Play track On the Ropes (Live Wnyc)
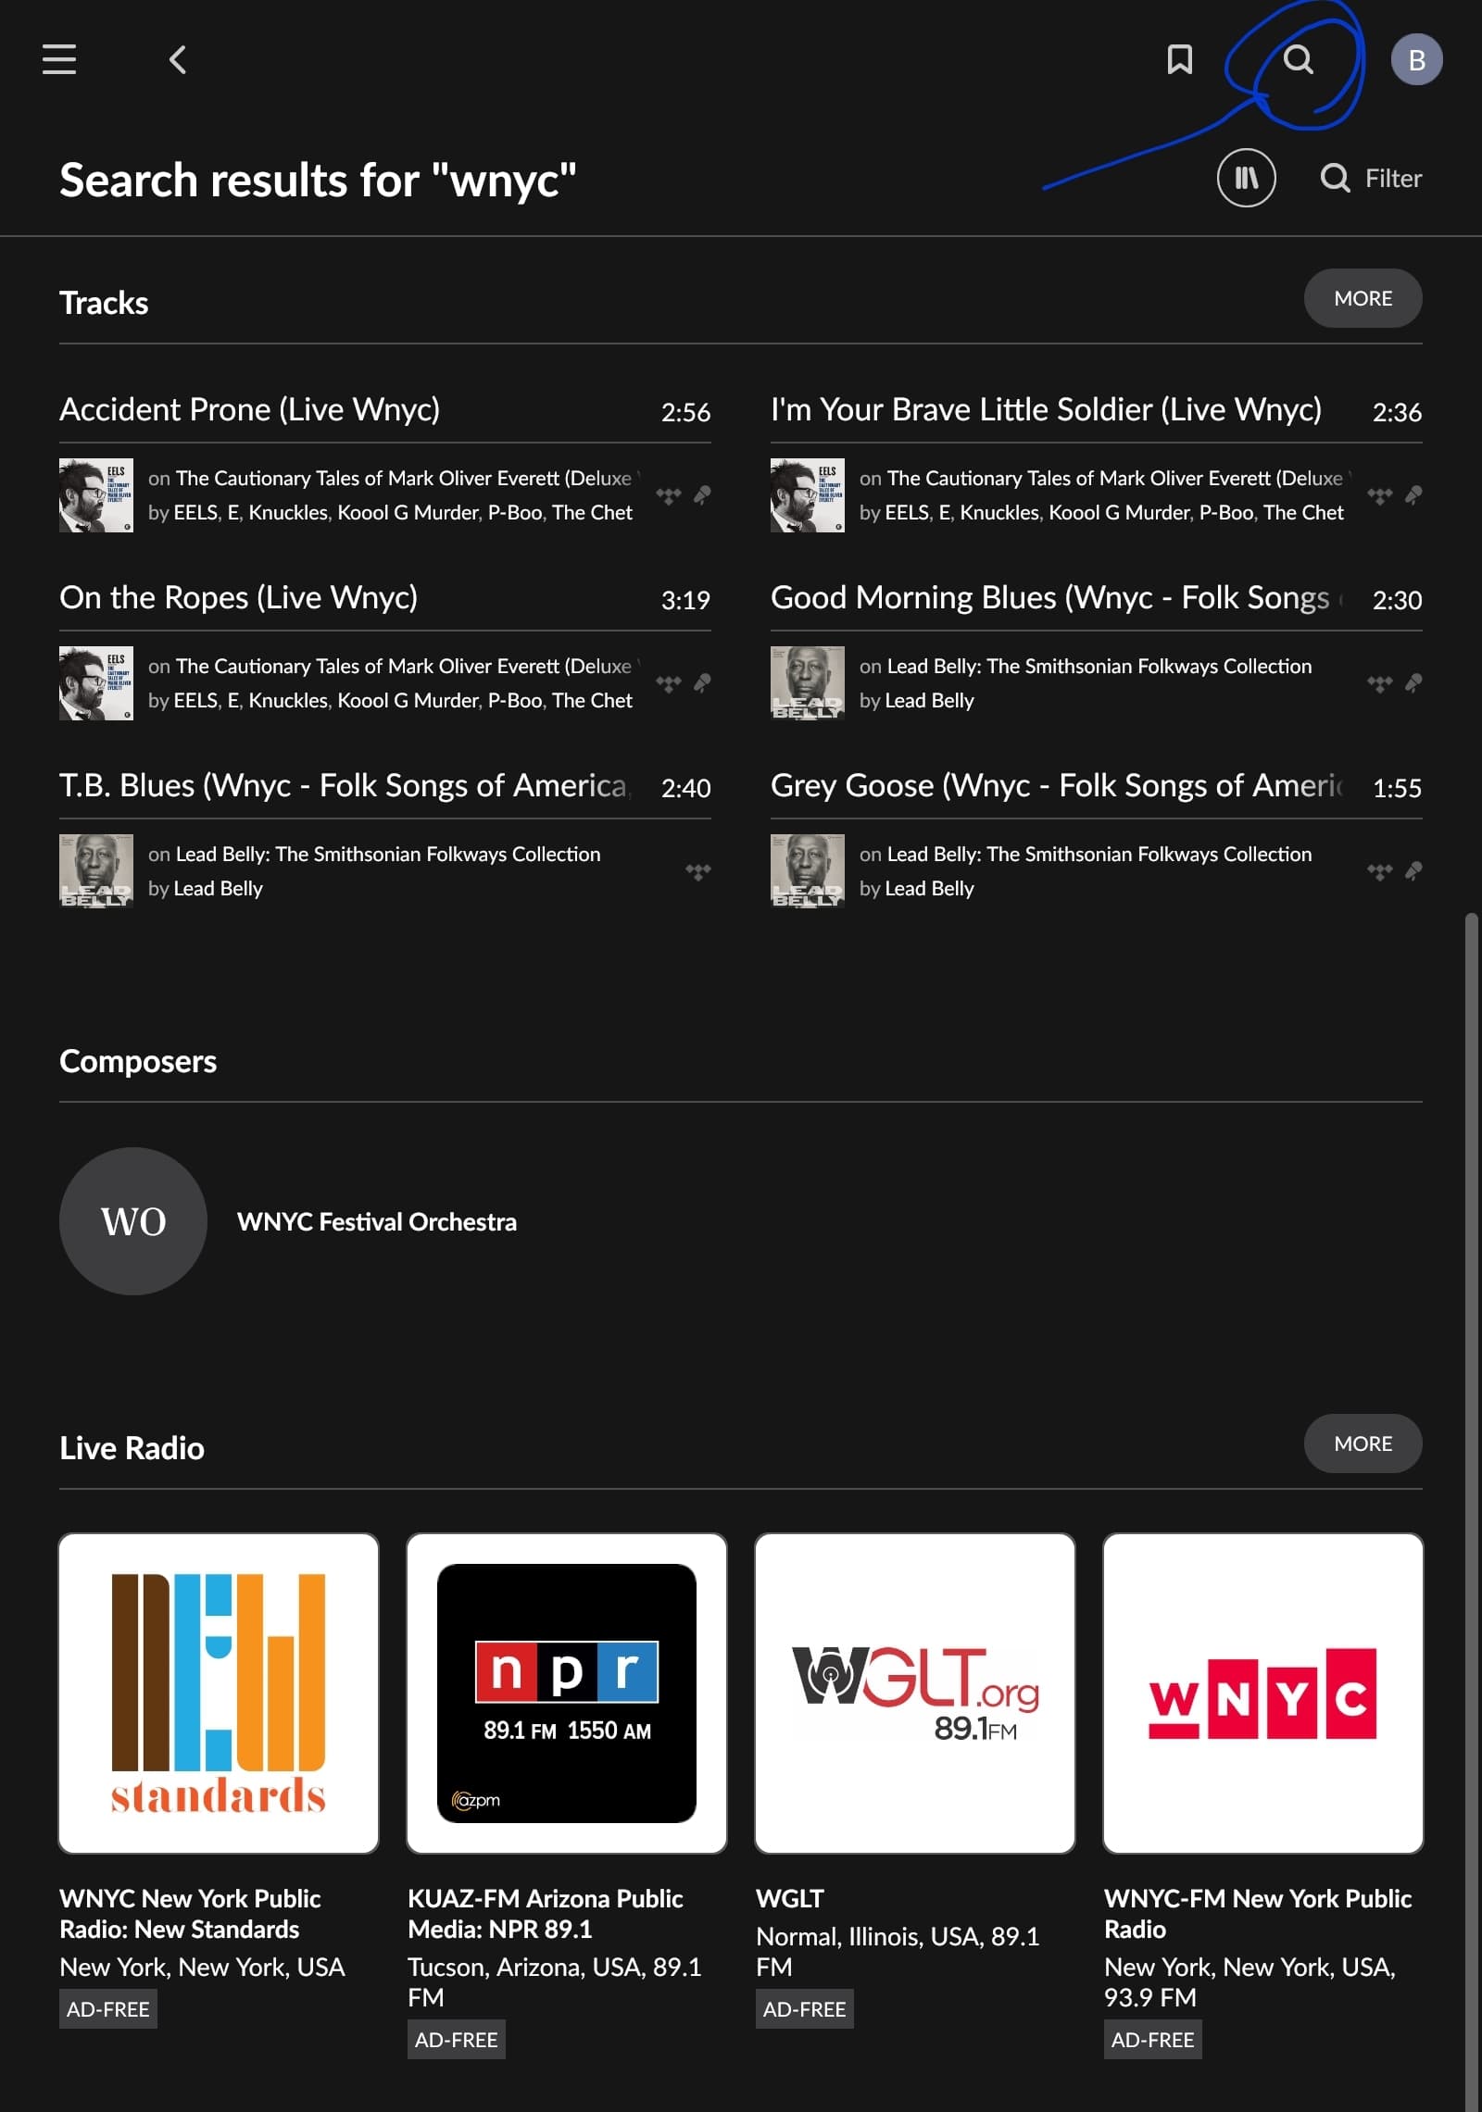The height and width of the screenshot is (2112, 1482). coord(238,597)
